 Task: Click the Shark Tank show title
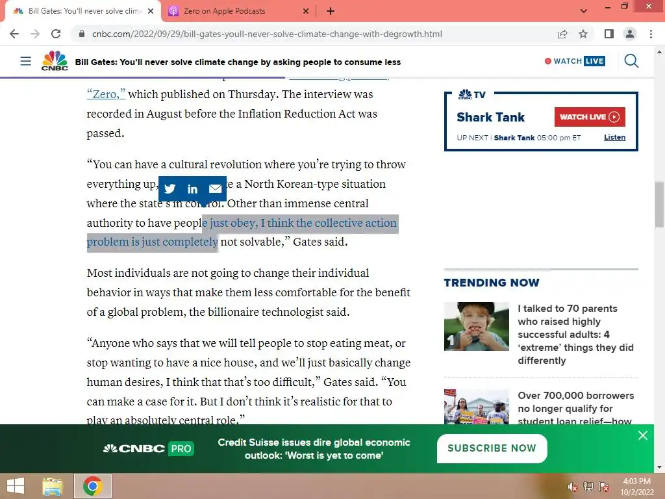[x=491, y=117]
